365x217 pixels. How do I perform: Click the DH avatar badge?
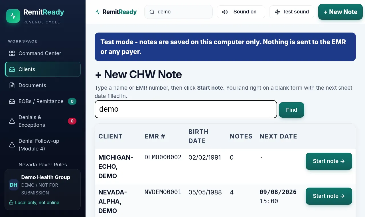coord(14,185)
